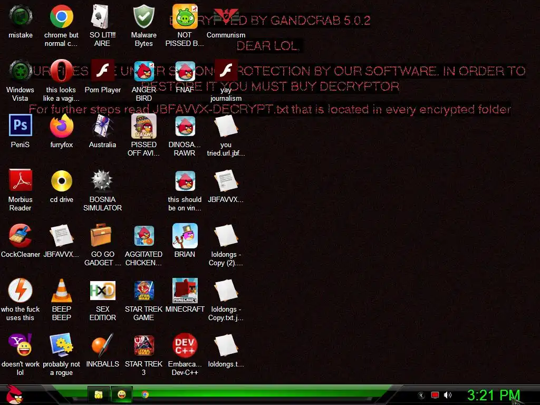Open the 'yay journalism' Flash icon
The height and width of the screenshot is (405, 540).
(226, 71)
